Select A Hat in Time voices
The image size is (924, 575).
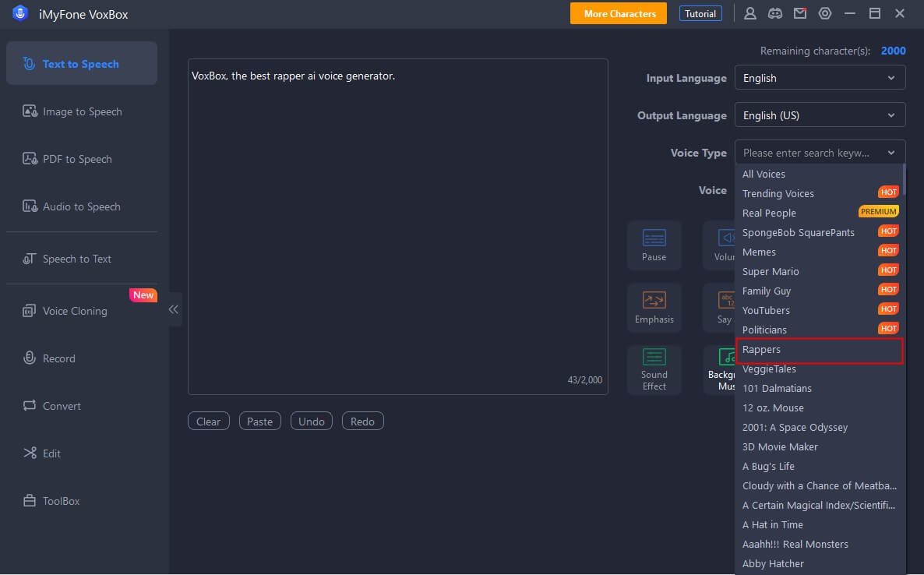(x=819, y=524)
